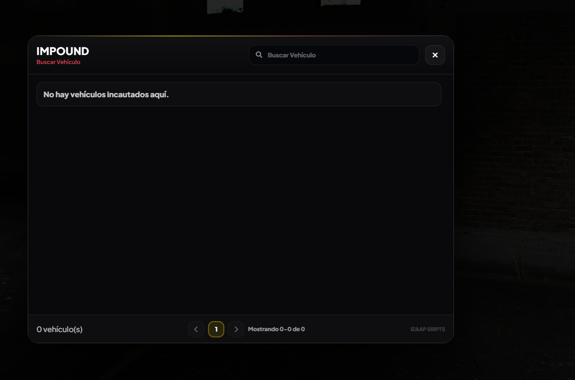This screenshot has height=380, width=575.
Task: Click the '0 vehículo(s)' counter text
Action: click(60, 329)
